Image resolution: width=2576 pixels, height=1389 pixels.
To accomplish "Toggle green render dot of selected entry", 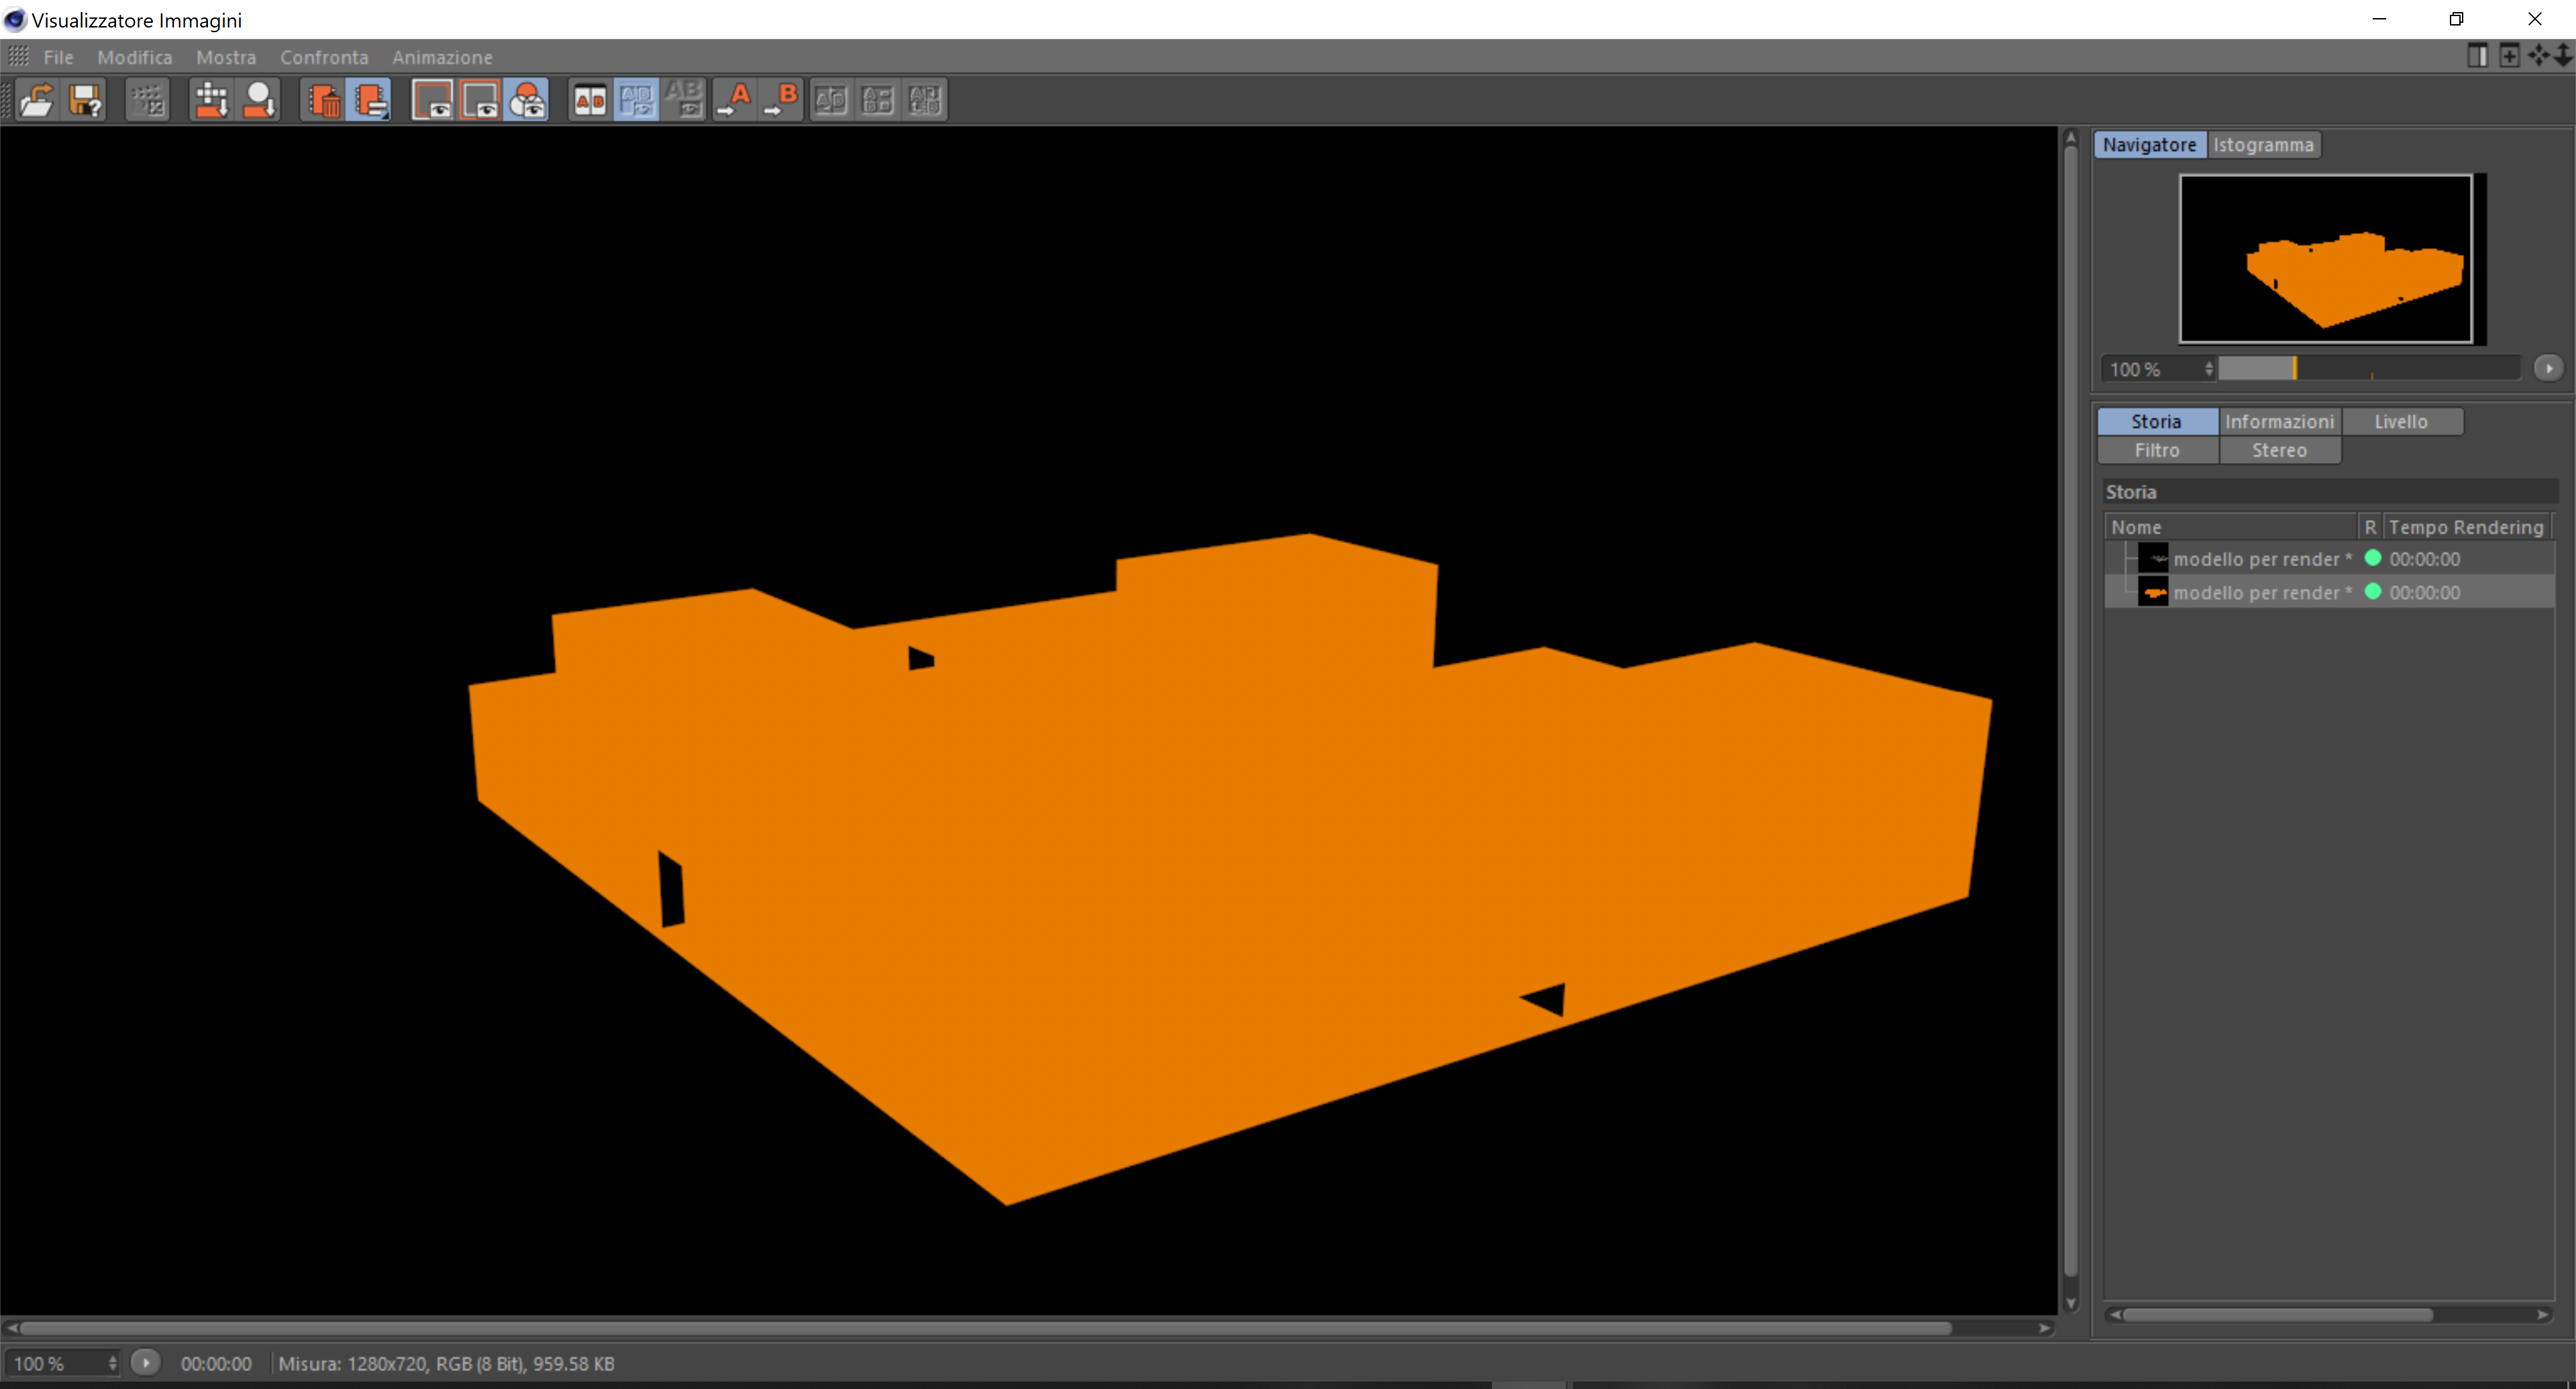I will coord(2372,592).
